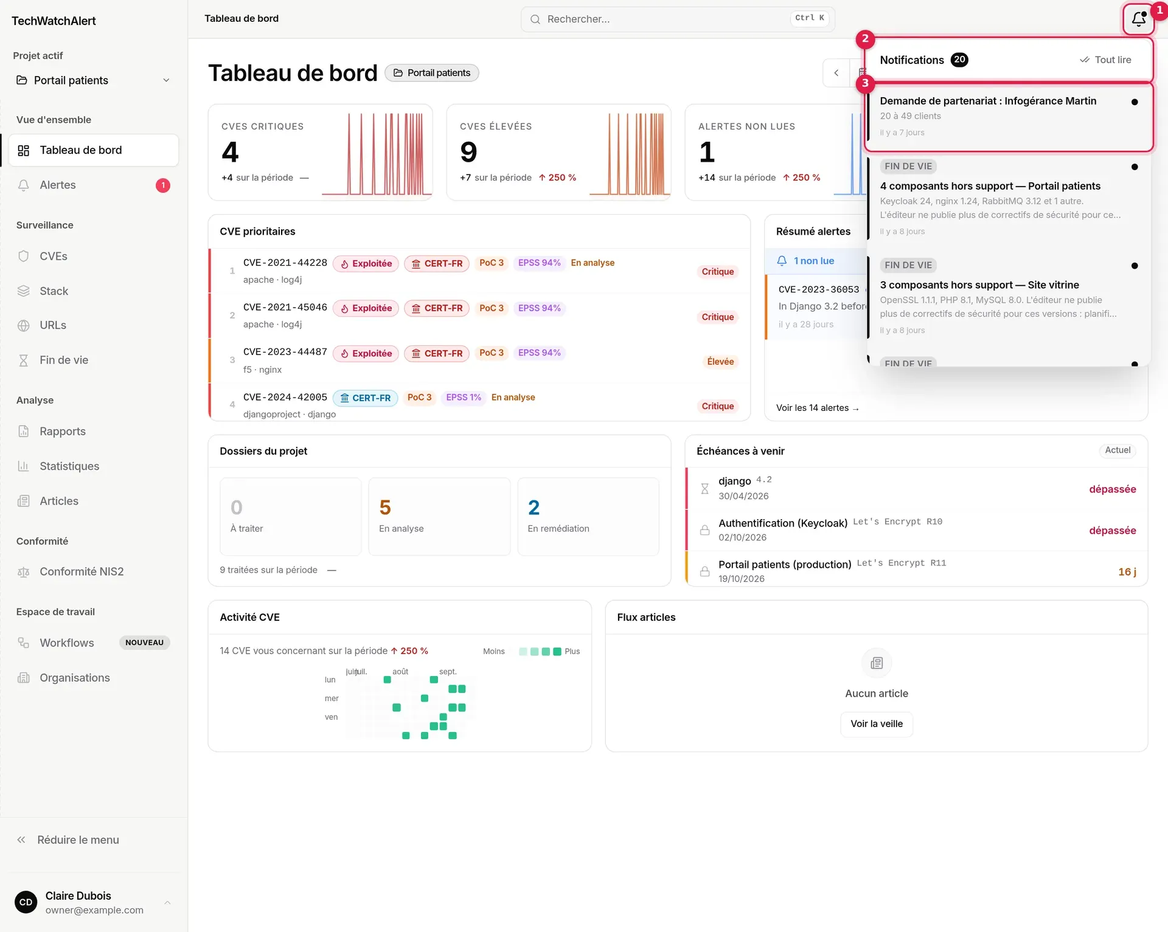
Task: Click the double-chevron Réduire le menu icon
Action: 21,840
